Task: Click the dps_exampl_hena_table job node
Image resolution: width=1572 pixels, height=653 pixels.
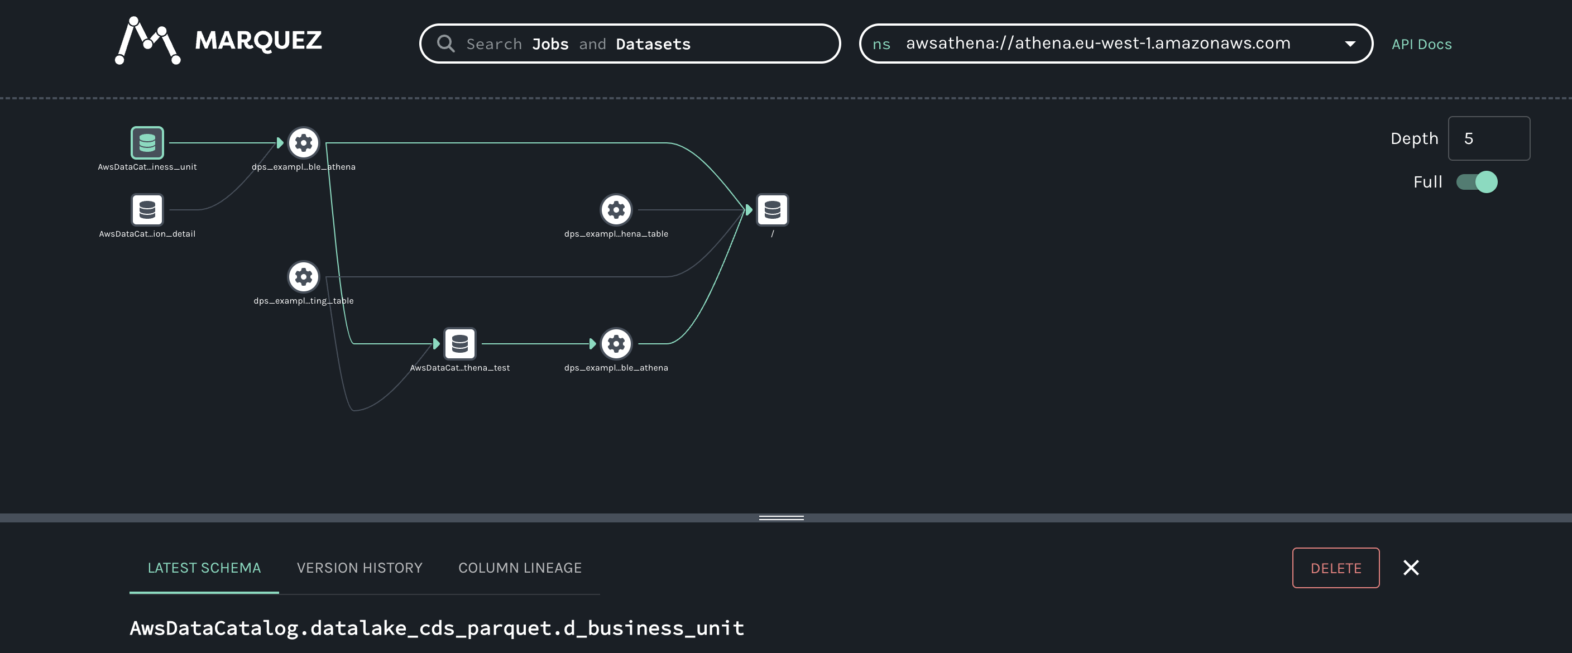Action: click(616, 209)
